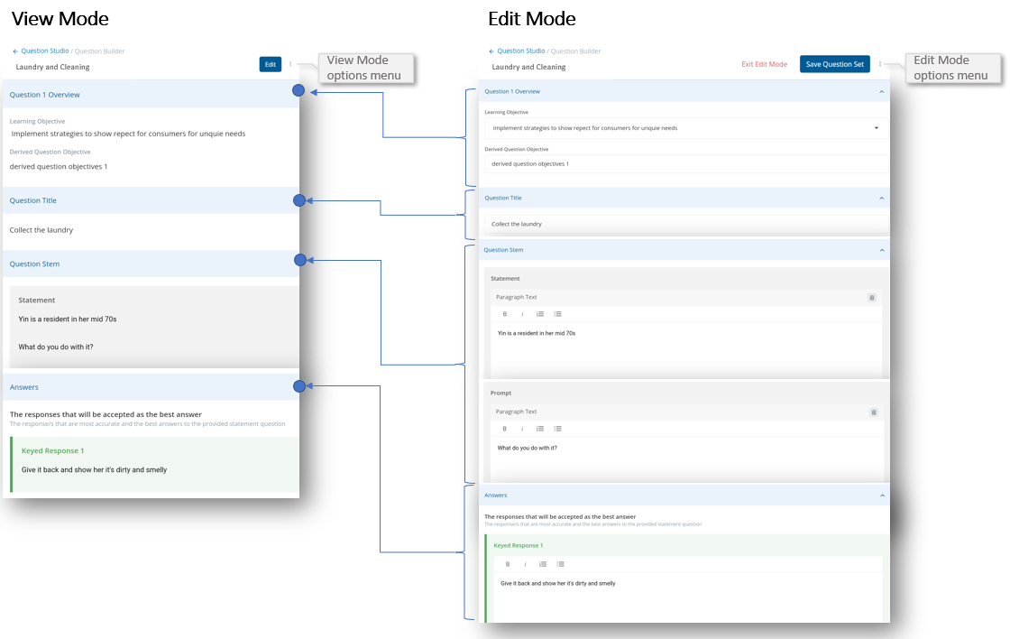This screenshot has width=1010, height=639.
Task: Open options menu next to Save Question Set
Action: click(x=880, y=64)
